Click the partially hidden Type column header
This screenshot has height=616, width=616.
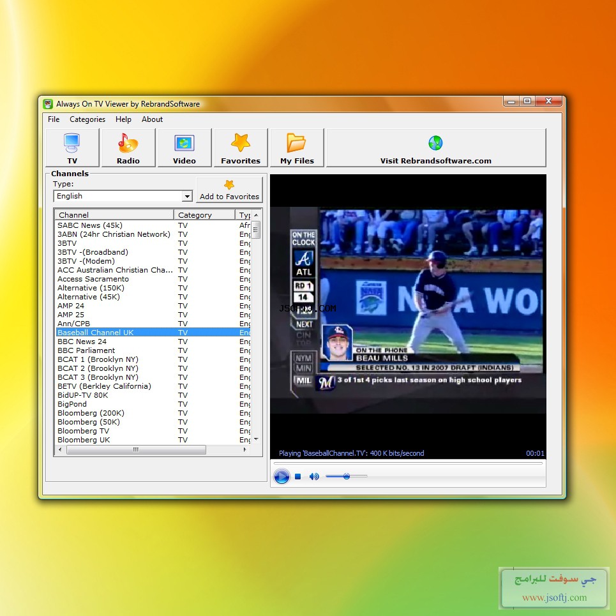point(243,215)
